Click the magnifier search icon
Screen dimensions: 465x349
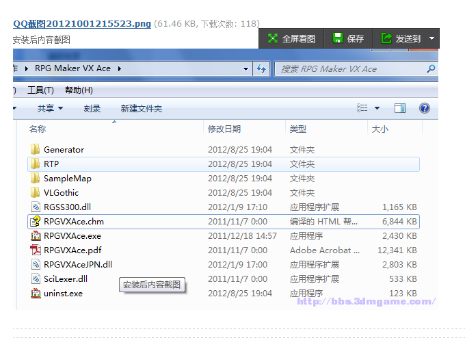(431, 69)
